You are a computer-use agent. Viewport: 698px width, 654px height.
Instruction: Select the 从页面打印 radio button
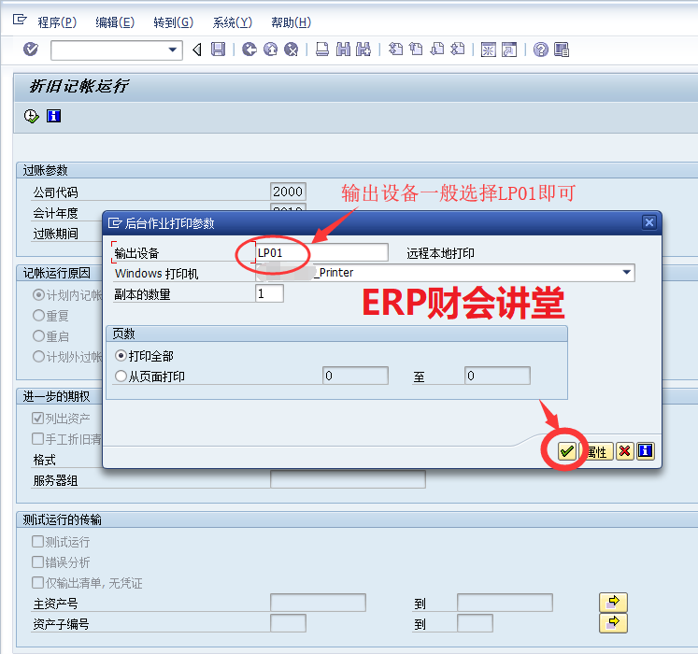pos(121,377)
